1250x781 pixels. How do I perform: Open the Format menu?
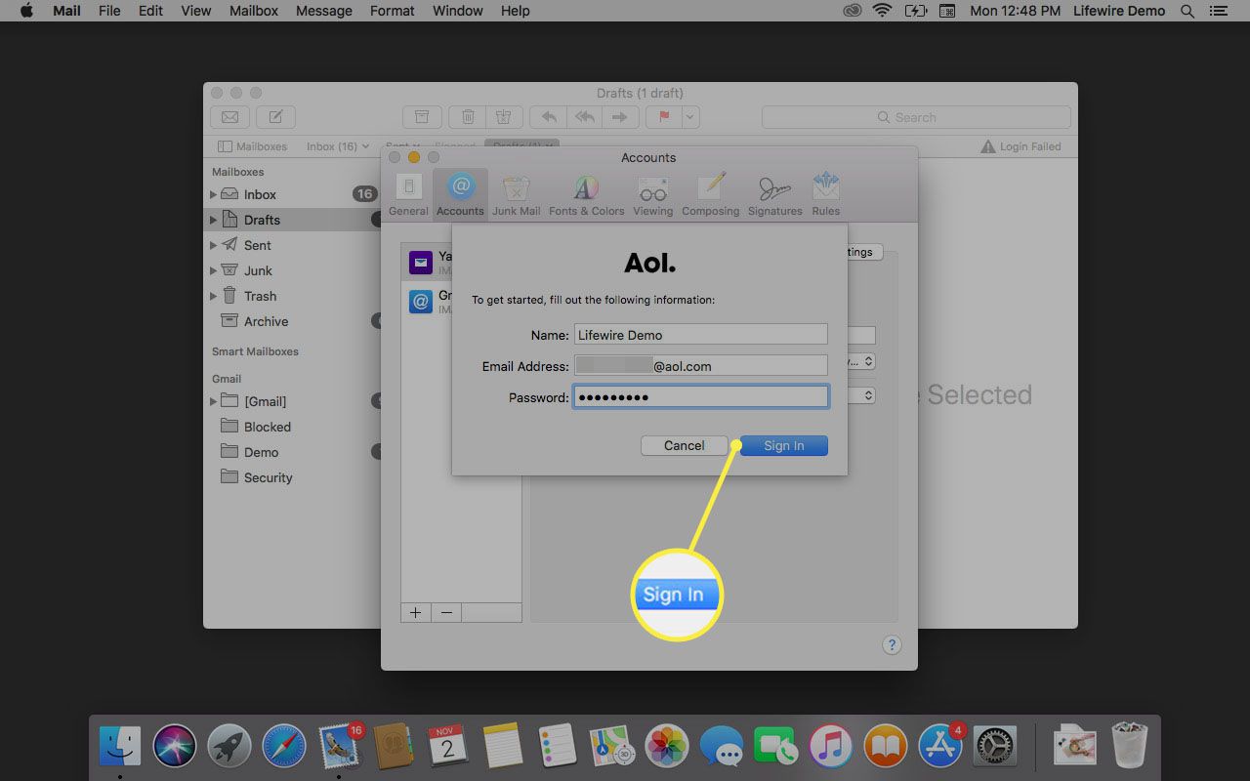tap(393, 11)
